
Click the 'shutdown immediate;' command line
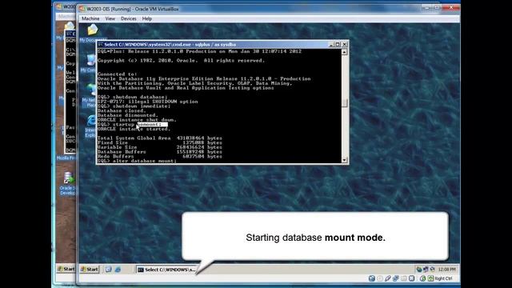(x=134, y=106)
